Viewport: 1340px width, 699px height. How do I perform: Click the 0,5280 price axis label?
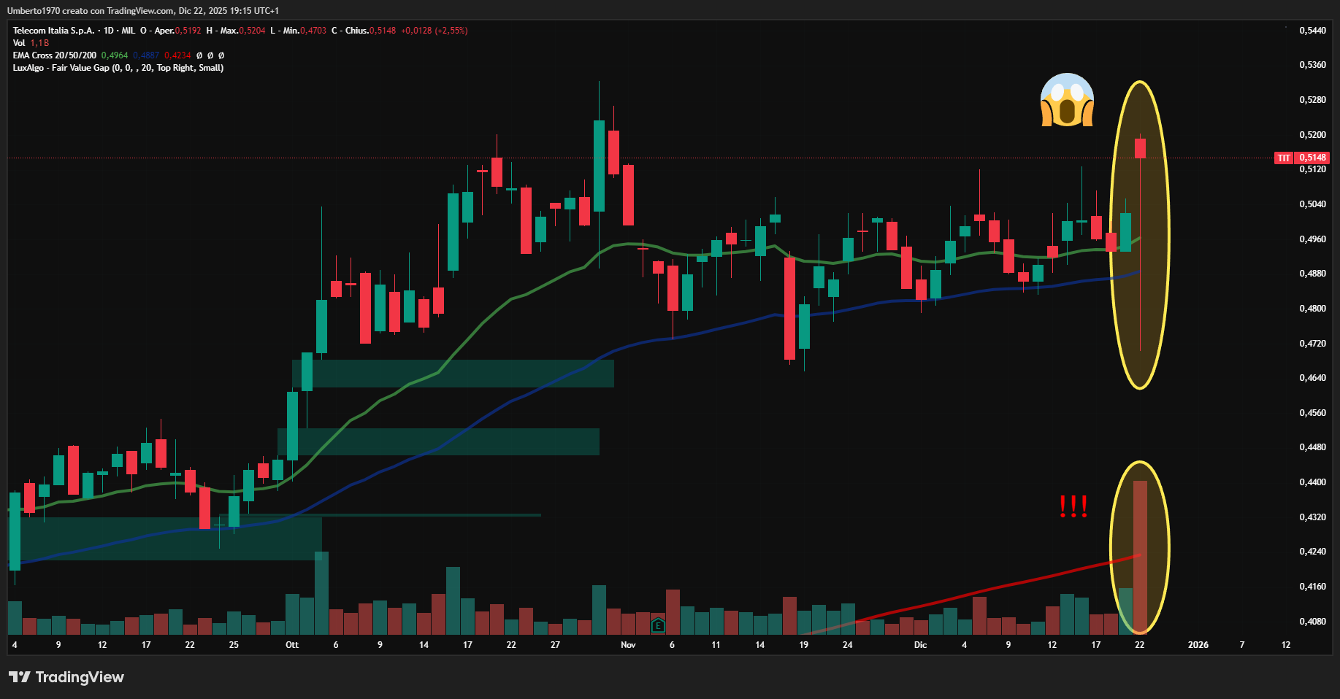pos(1312,100)
